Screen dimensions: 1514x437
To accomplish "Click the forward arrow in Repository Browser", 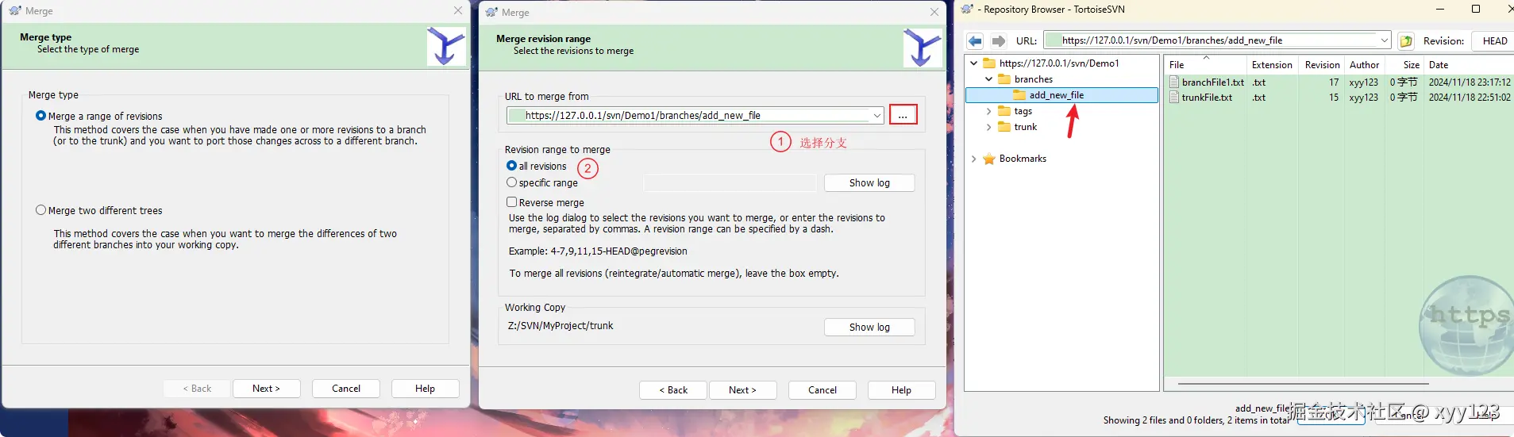I will click(x=999, y=41).
